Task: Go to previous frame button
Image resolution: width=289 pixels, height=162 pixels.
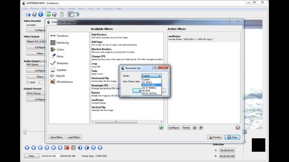Action: pyautogui.click(x=40, y=148)
